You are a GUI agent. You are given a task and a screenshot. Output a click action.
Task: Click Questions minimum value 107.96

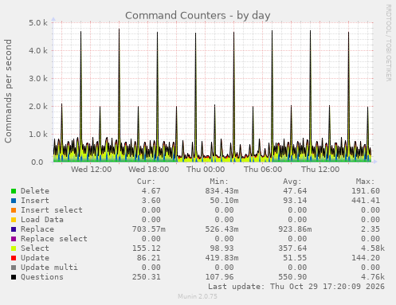click(x=219, y=277)
